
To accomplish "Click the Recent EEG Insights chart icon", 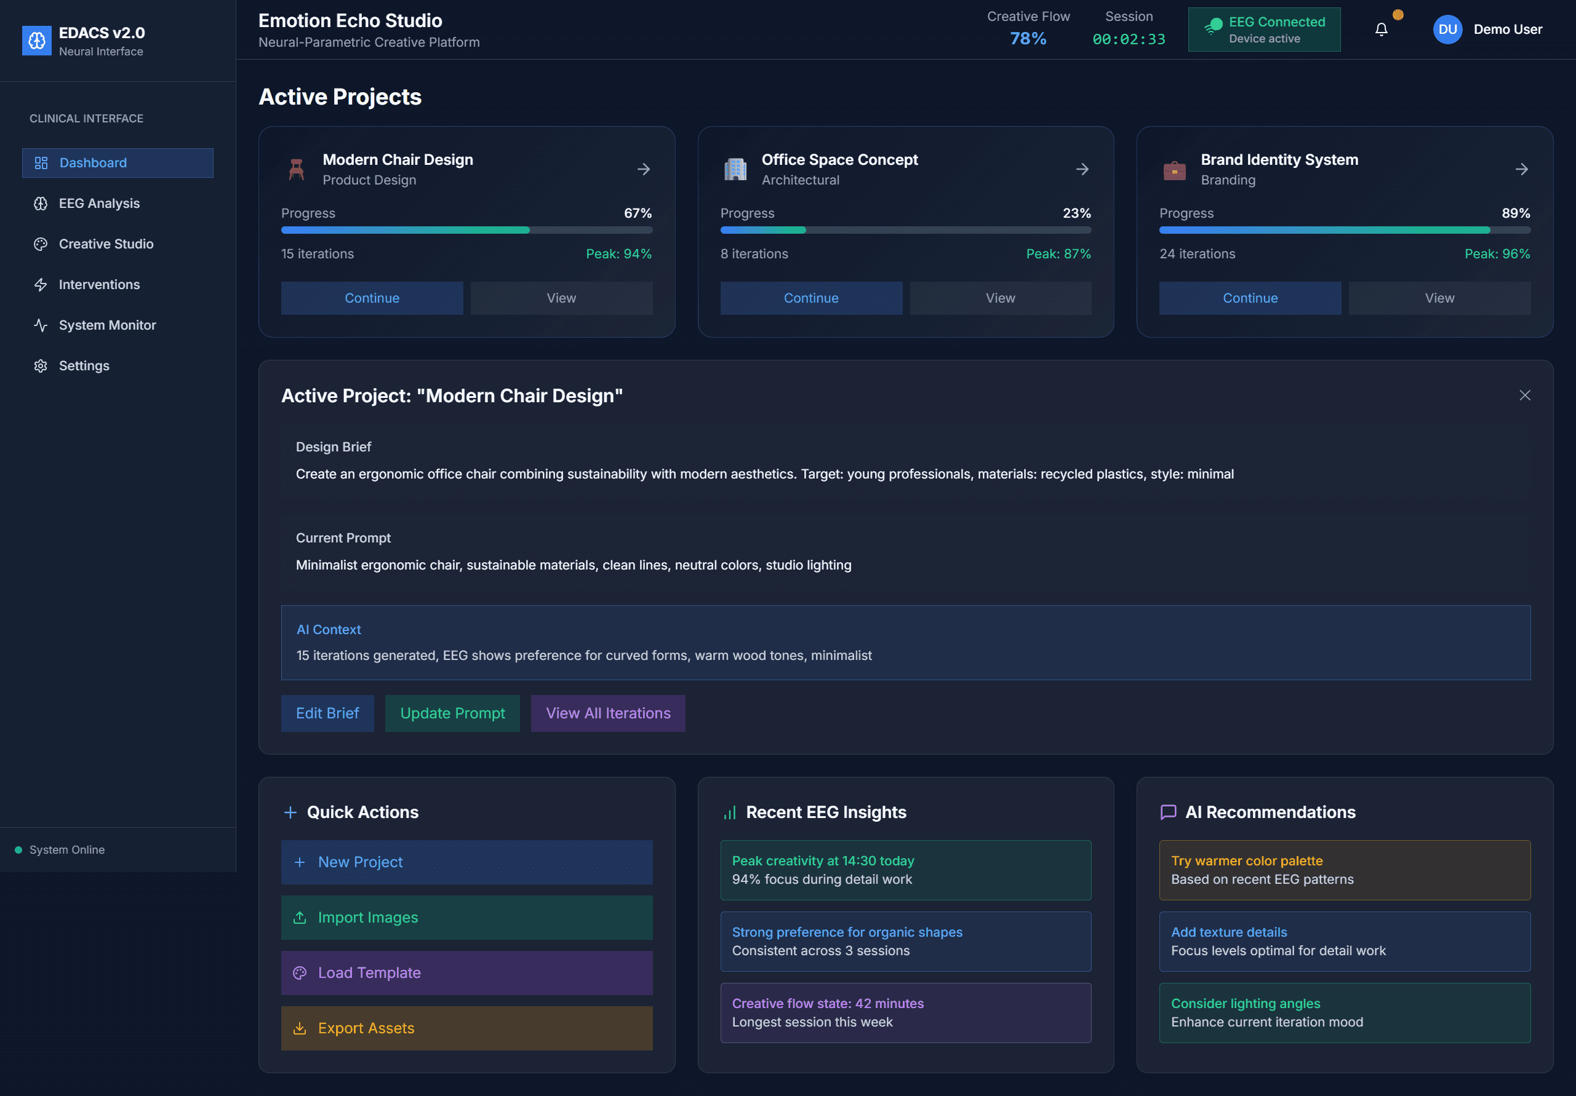I will coord(729,812).
